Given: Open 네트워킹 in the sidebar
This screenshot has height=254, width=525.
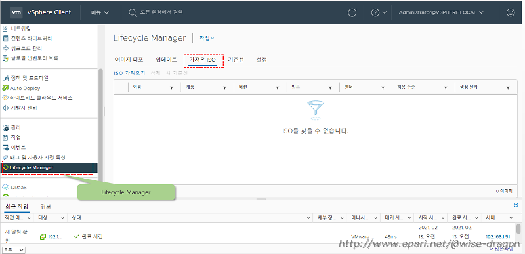Looking at the screenshot, I should 21,28.
